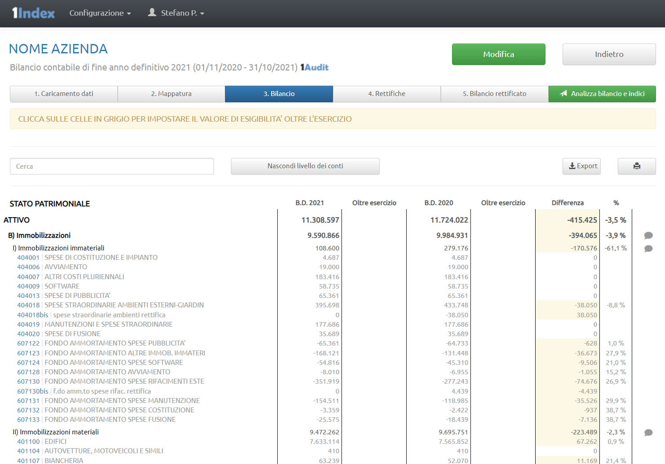Open account 607124 link
This screenshot has width=665, height=464.
click(28, 363)
